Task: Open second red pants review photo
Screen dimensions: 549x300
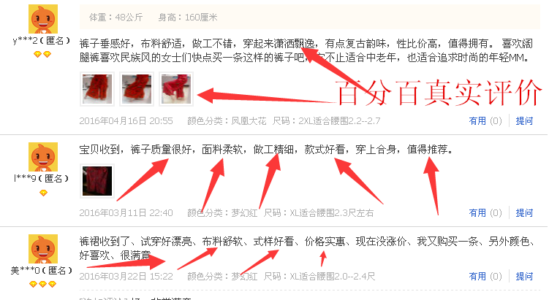Action: pos(137,89)
